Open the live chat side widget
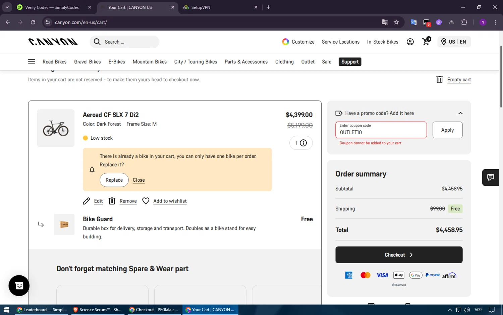 pos(491,177)
